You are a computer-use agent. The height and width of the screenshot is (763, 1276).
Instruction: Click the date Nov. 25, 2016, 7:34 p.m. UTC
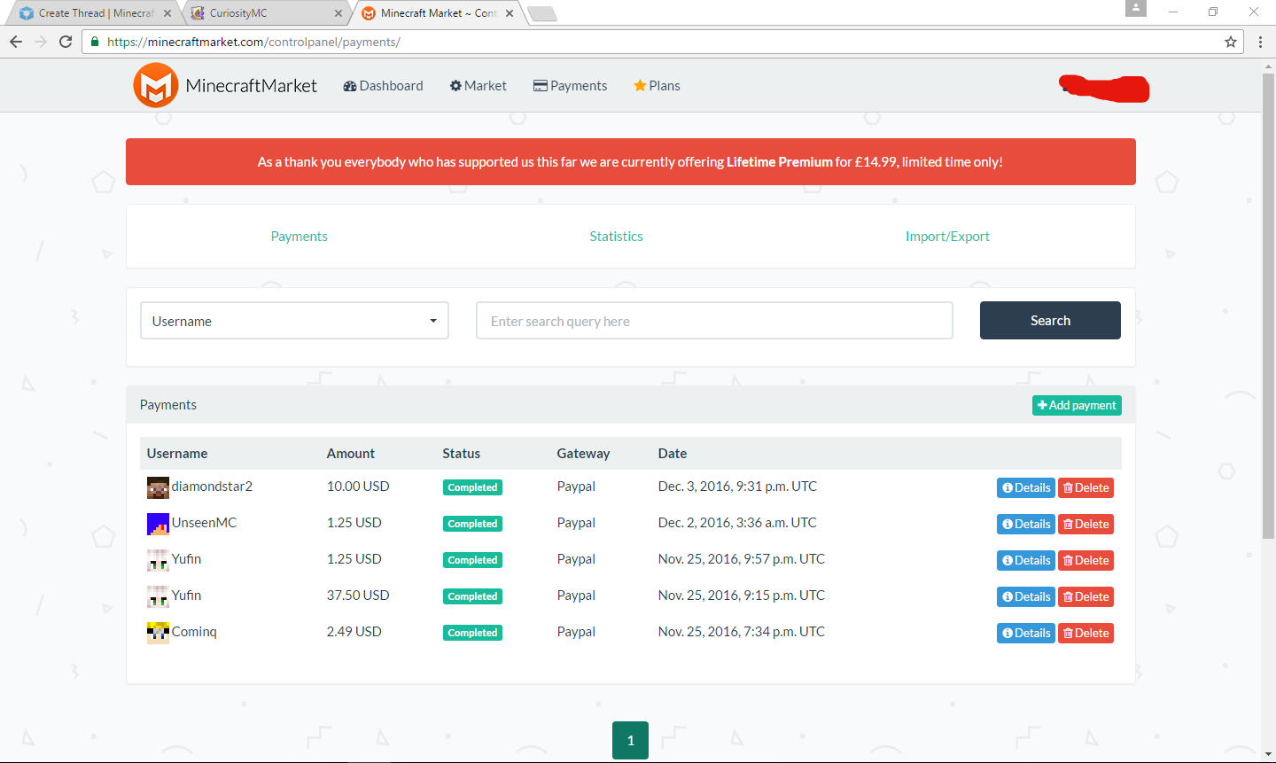[742, 632]
